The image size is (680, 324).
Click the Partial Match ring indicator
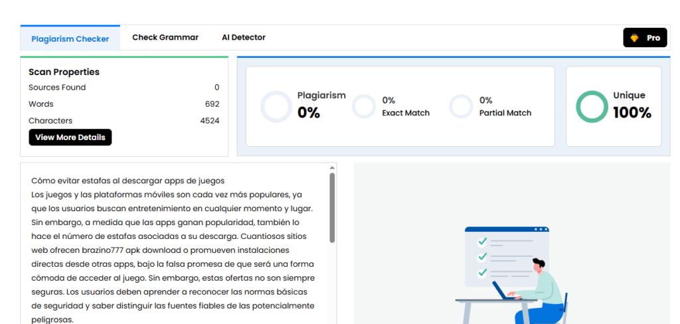(462, 106)
